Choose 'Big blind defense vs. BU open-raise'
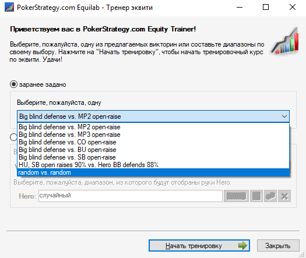 [x=153, y=150]
